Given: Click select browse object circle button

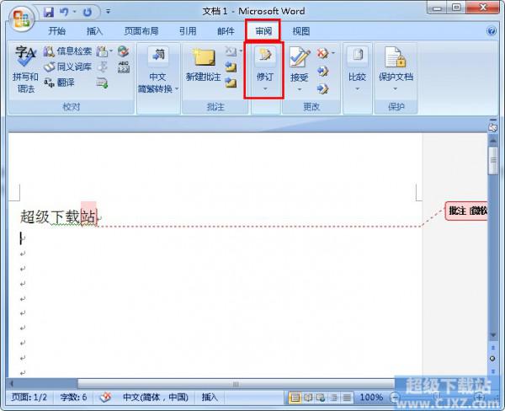Looking at the screenshot, I should pyautogui.click(x=492, y=359).
